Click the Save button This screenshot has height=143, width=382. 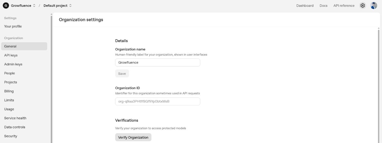click(122, 74)
